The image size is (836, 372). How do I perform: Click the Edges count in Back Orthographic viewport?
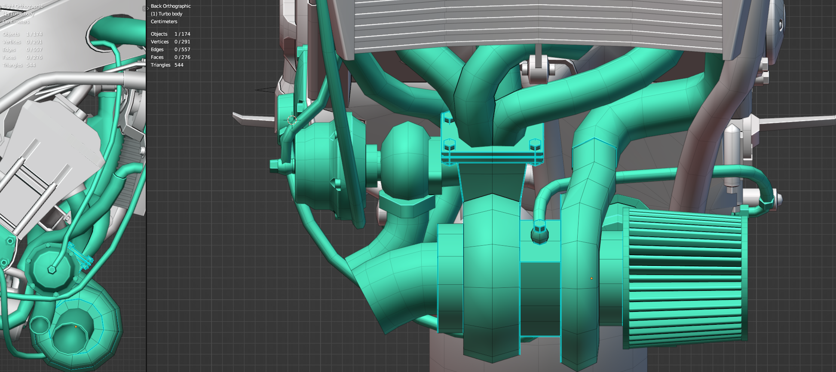coord(182,49)
